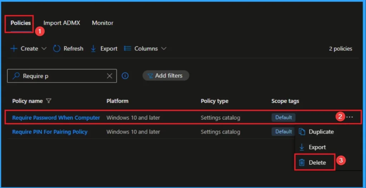Viewport: 366px width, 188px height.
Task: Click Platform cell in Require Password row
Action: (x=133, y=118)
